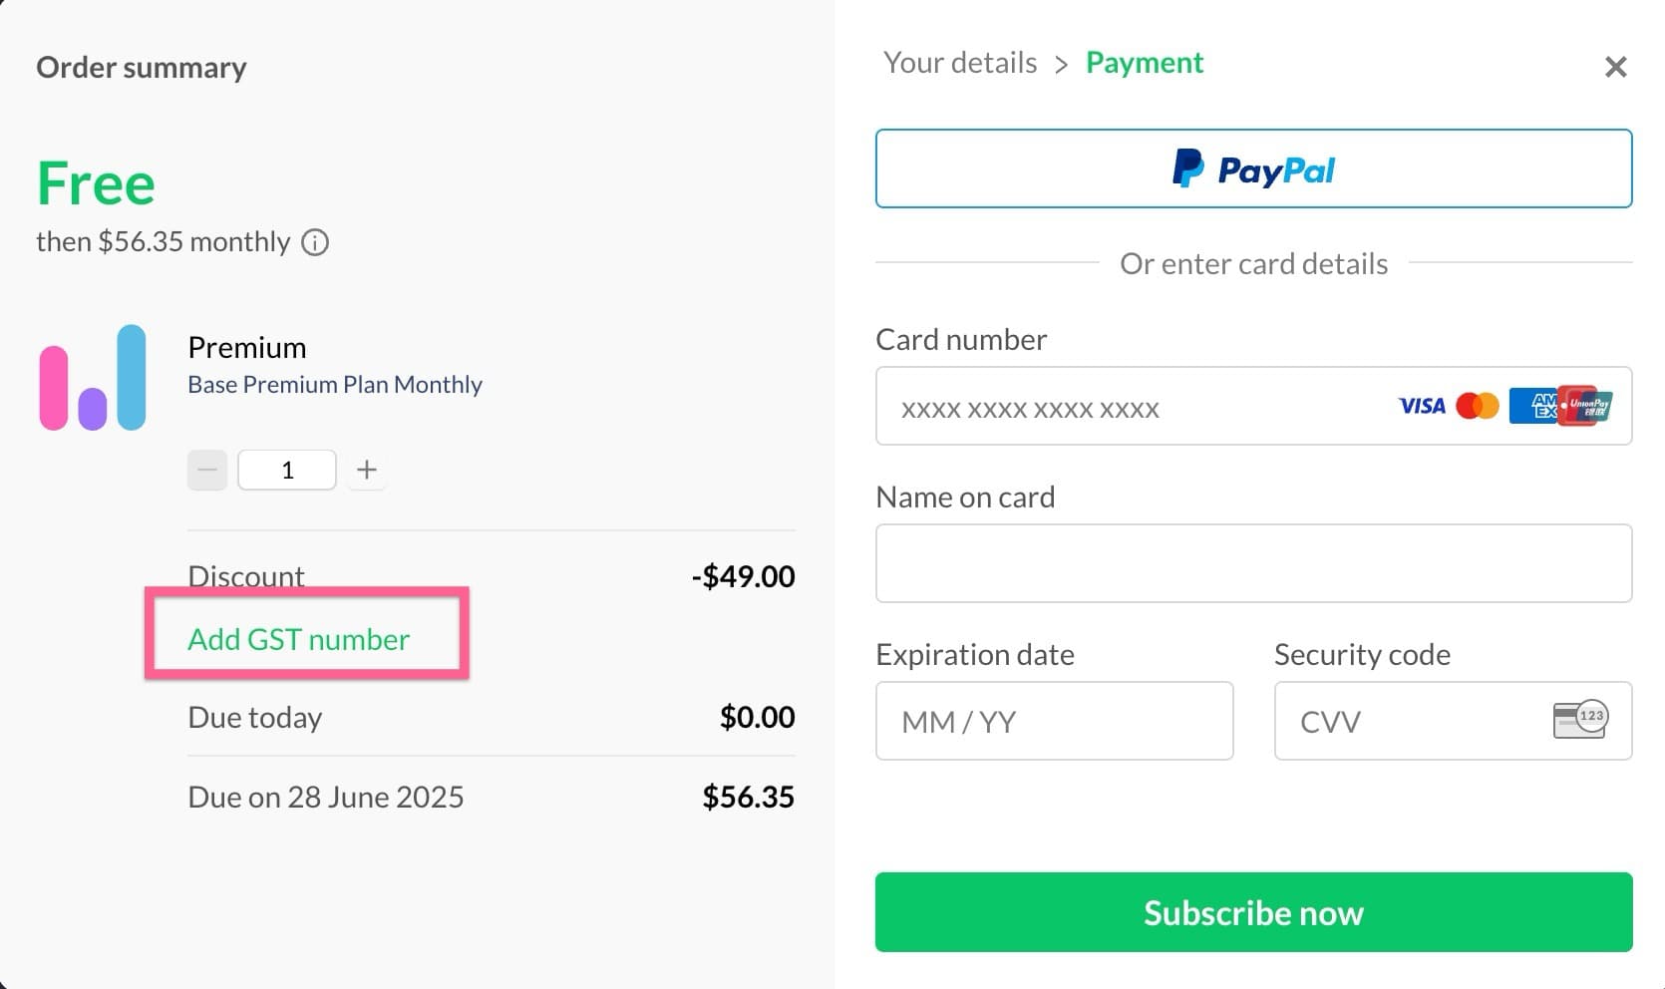Open the monthly price info tooltip
1665x989 pixels.
314,242
